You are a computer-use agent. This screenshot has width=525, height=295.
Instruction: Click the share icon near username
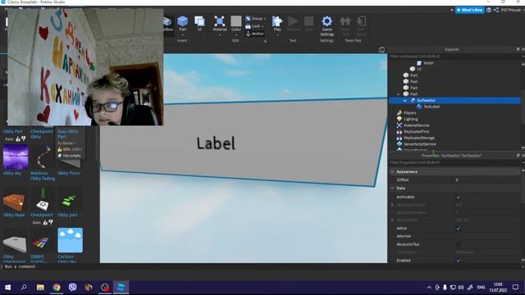click(495, 10)
